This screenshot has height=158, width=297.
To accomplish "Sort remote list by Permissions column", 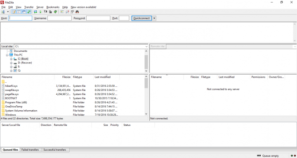I will point(258,77).
